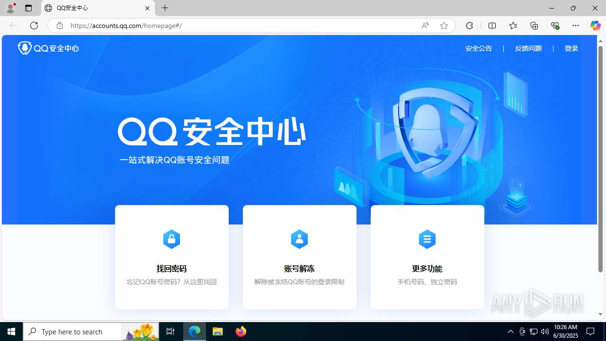Image resolution: width=606 pixels, height=341 pixels.
Task: Open File Explorer from taskbar
Action: (218, 332)
